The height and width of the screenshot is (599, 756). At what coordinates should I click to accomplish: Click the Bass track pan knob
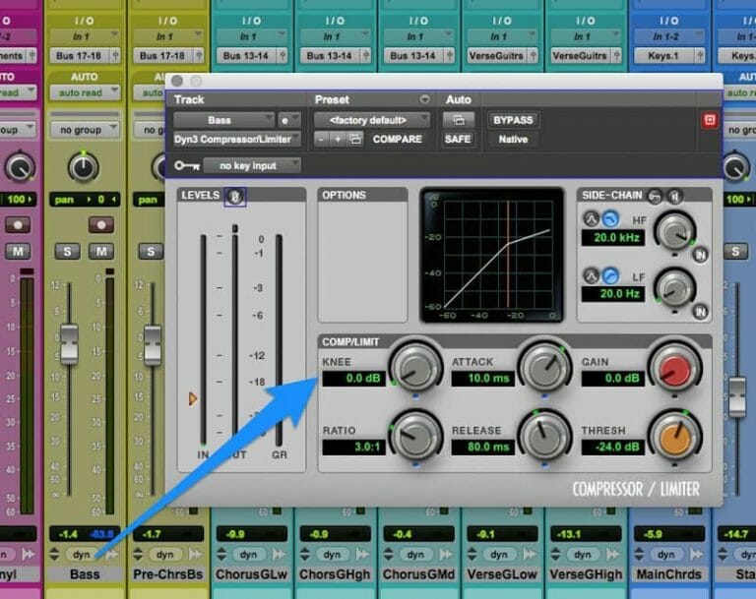(84, 167)
